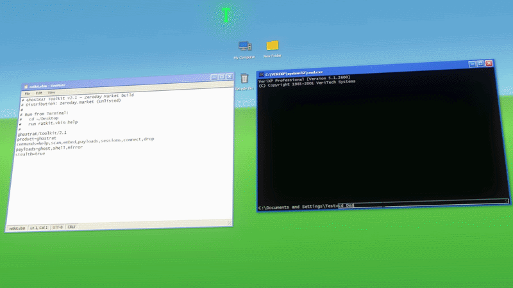The width and height of the screenshot is (513, 288).
Task: Maximize the VeriNote window
Action: [x=221, y=77]
